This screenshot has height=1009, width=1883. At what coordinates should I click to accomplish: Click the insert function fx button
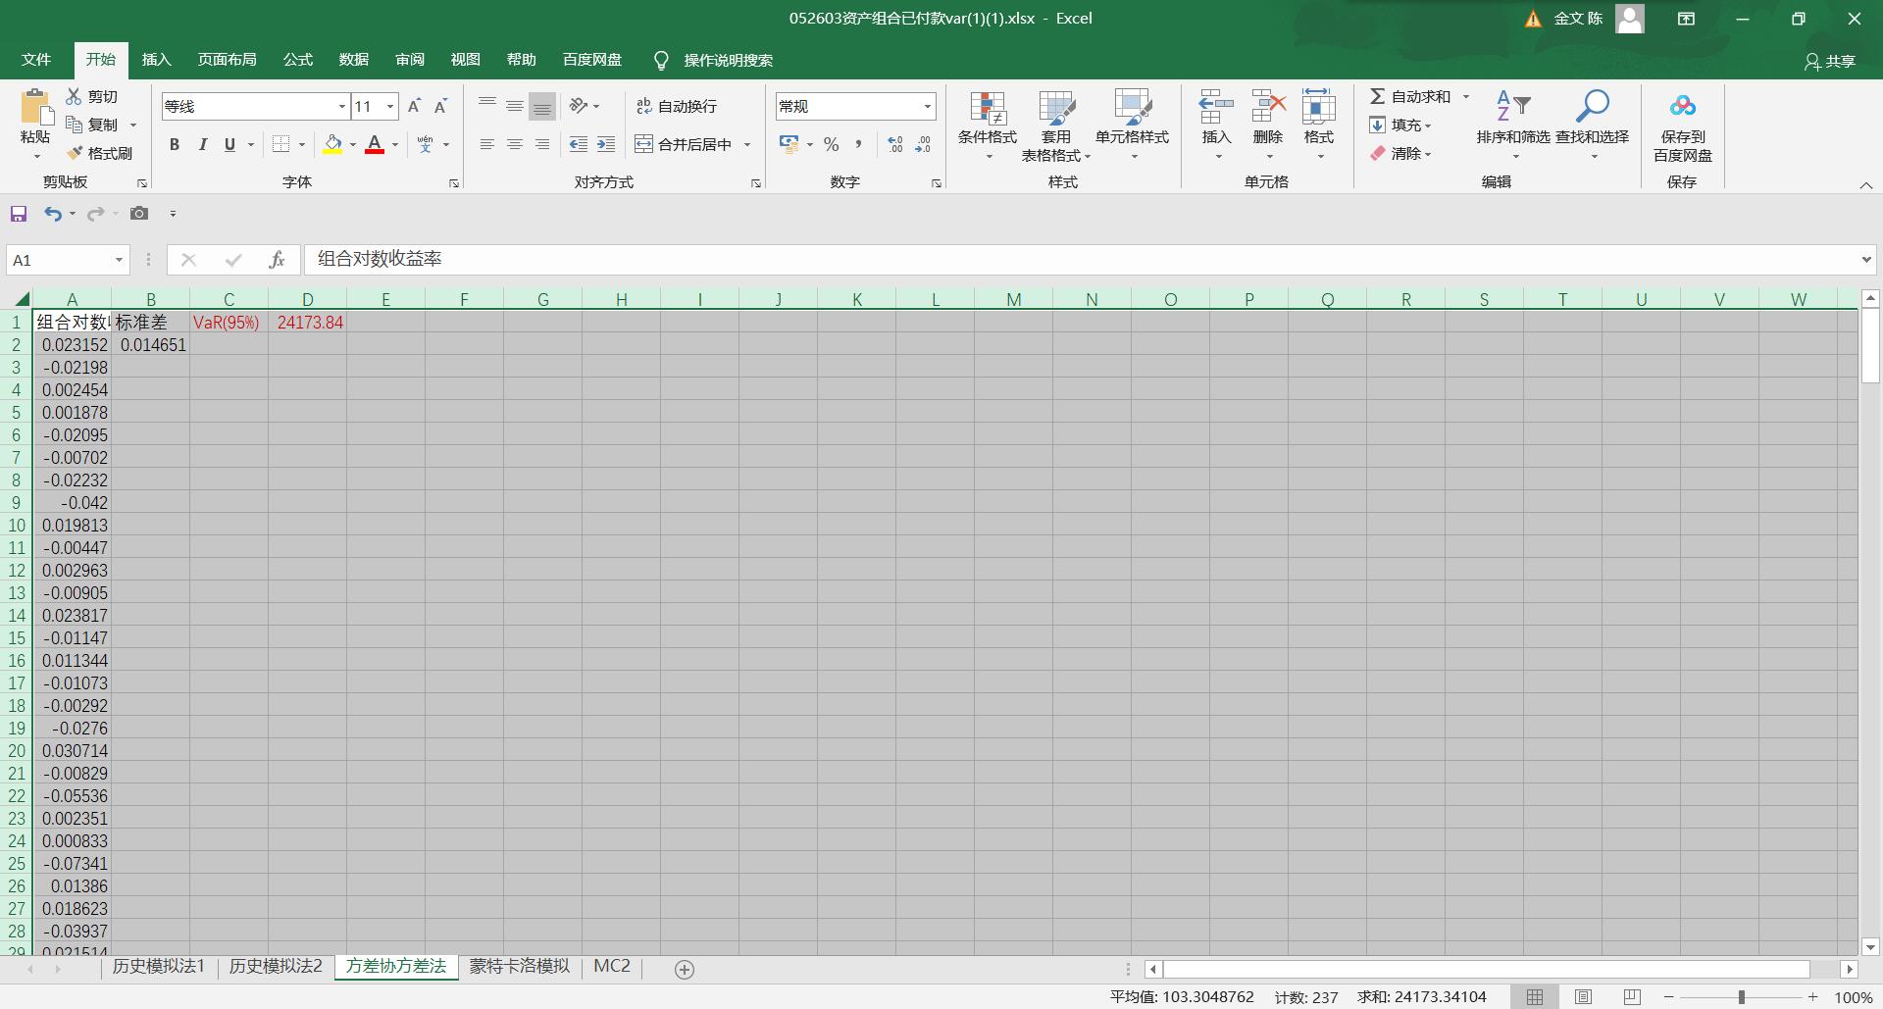[278, 260]
